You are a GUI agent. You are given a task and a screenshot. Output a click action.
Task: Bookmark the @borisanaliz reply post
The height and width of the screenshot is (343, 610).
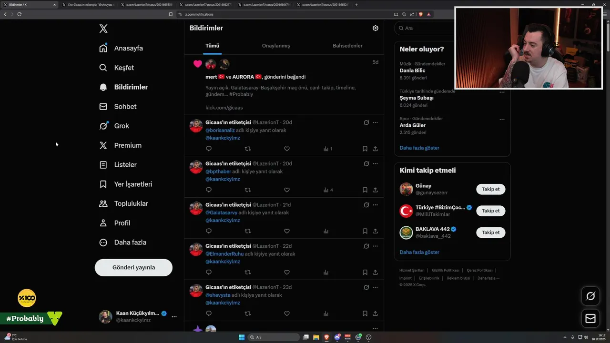(x=365, y=149)
